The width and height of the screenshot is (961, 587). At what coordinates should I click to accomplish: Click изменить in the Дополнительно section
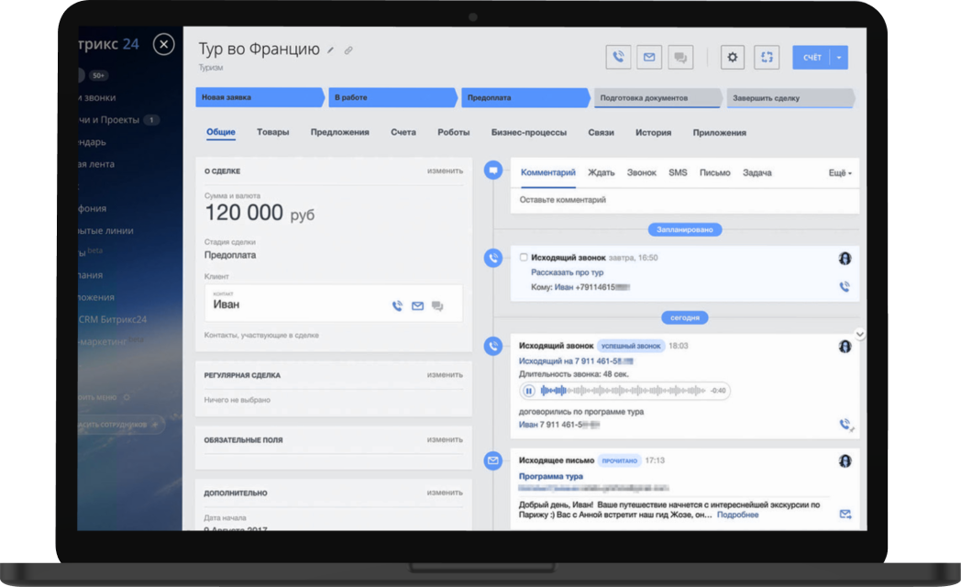445,492
